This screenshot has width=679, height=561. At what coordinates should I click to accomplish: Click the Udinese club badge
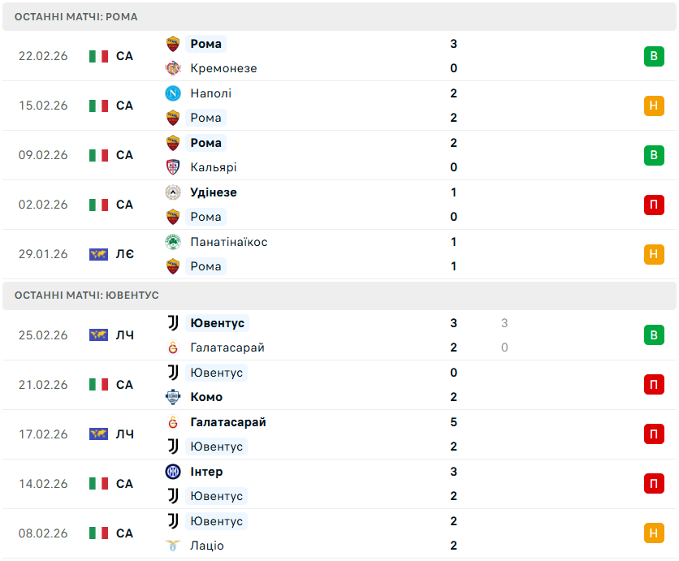coord(172,192)
